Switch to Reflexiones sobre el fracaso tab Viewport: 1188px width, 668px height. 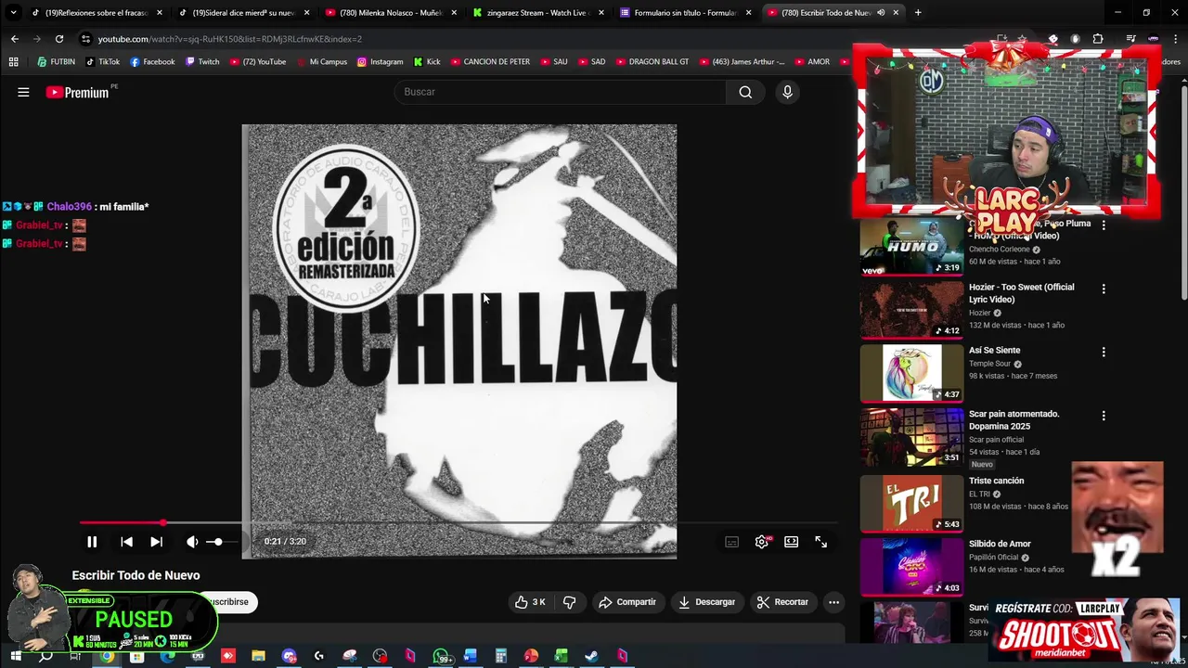pyautogui.click(x=97, y=13)
